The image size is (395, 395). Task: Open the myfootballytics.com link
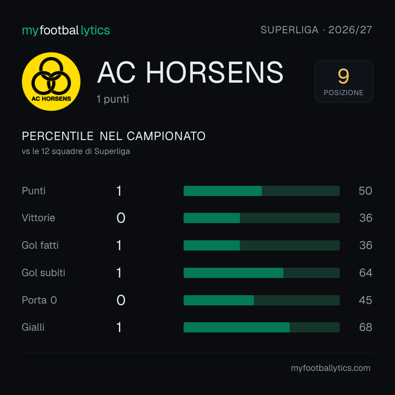tap(331, 368)
